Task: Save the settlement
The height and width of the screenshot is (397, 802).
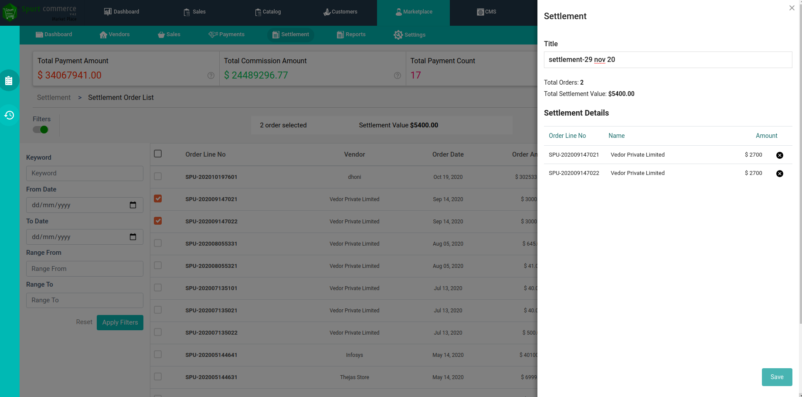Action: [777, 377]
